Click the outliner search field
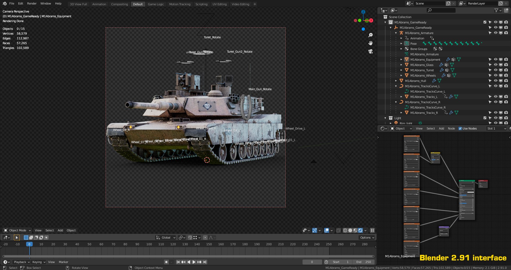Screen dimensions: 511x270 [x=441, y=10]
